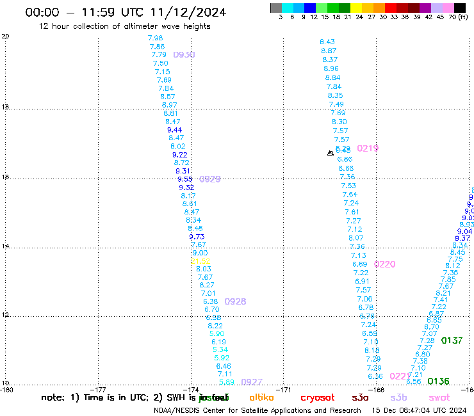The width and height of the screenshot is (474, 416).
Task: Click the 12 latitude axis label
Action: point(5,315)
